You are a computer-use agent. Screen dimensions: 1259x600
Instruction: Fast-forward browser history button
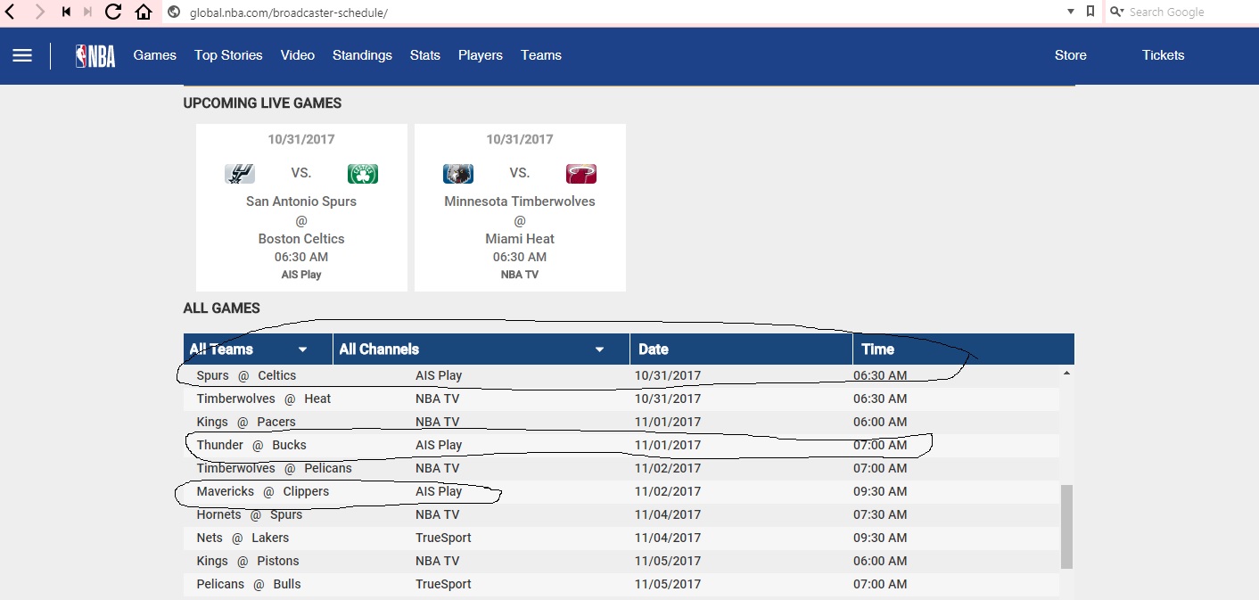(x=87, y=12)
